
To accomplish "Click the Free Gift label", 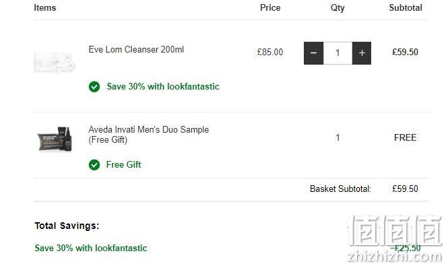I will pos(123,164).
